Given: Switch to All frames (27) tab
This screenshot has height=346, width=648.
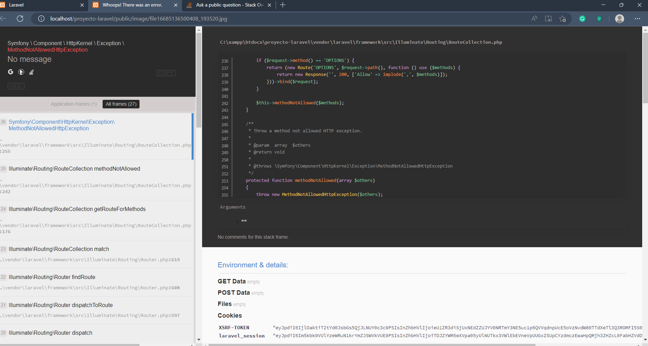Looking at the screenshot, I should tap(121, 104).
